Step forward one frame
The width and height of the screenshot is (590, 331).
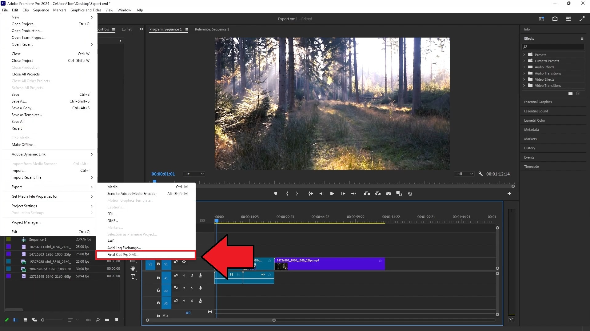[343, 194]
